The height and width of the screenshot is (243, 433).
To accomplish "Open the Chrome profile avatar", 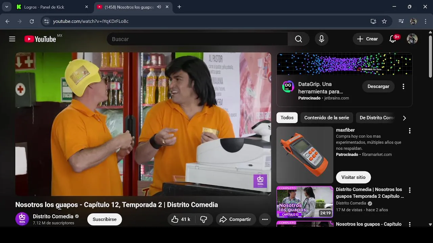I will [413, 21].
